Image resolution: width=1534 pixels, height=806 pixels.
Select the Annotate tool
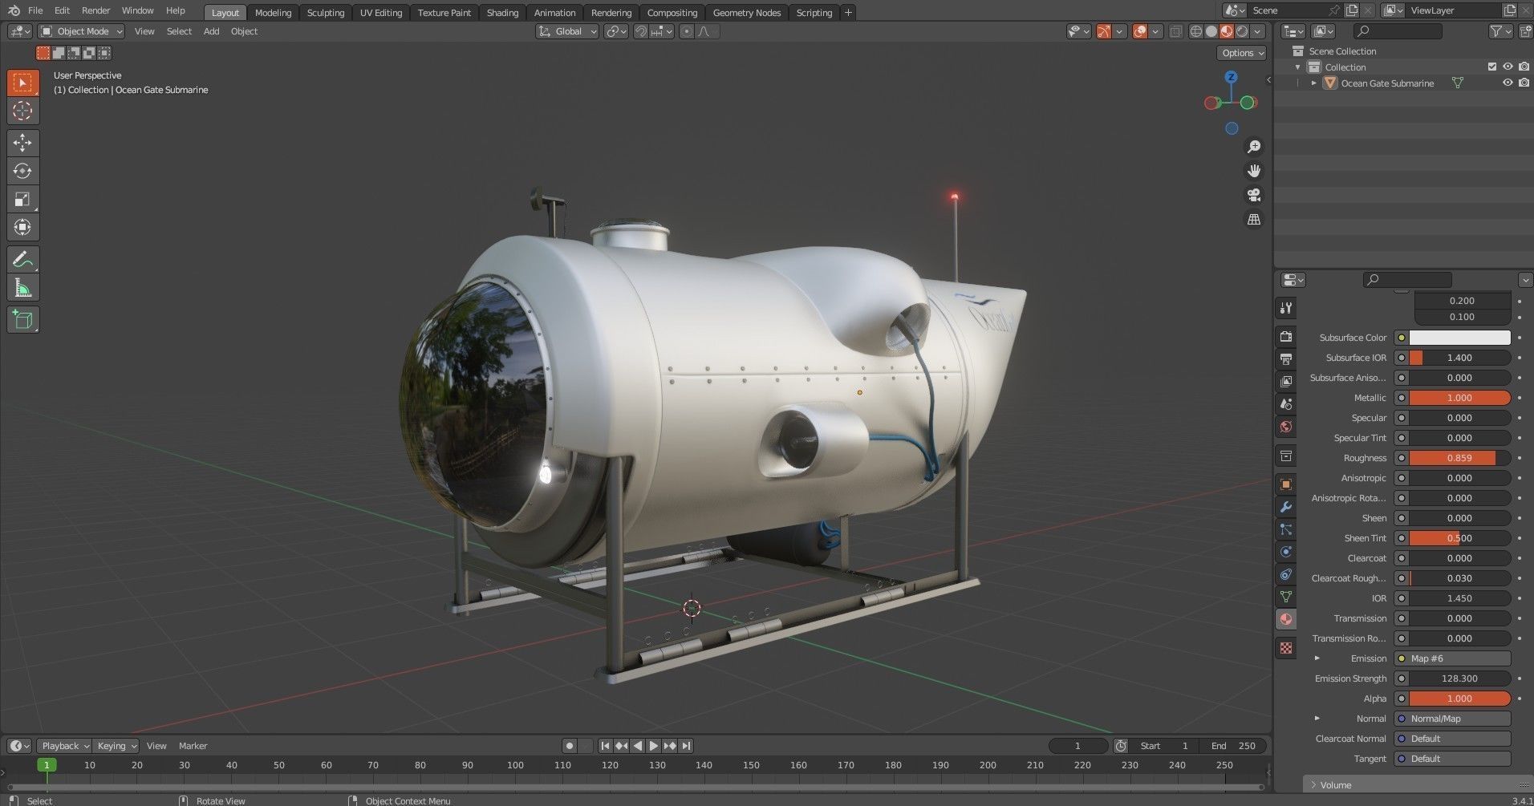pyautogui.click(x=22, y=258)
